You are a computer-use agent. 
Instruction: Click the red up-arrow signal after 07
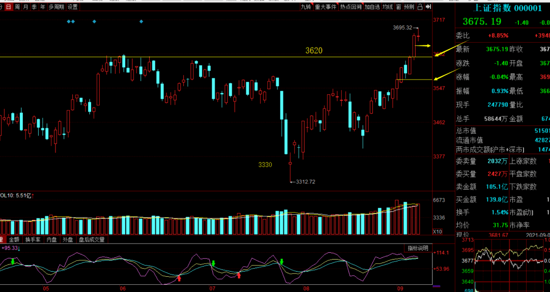pos(239,276)
